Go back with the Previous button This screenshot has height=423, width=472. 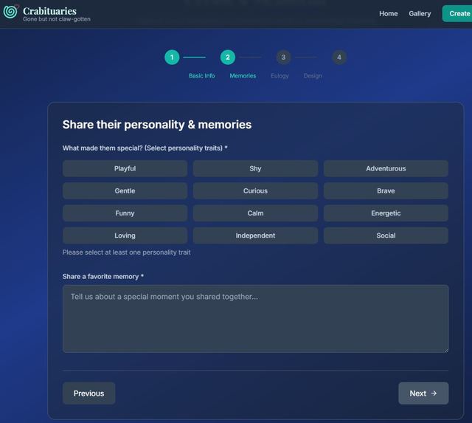coord(88,393)
